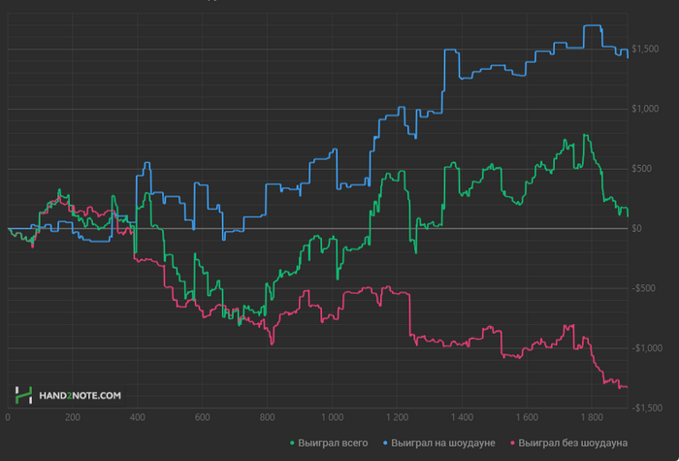Click the negative -$1,500 y-axis label
The height and width of the screenshot is (461, 679).
point(645,408)
